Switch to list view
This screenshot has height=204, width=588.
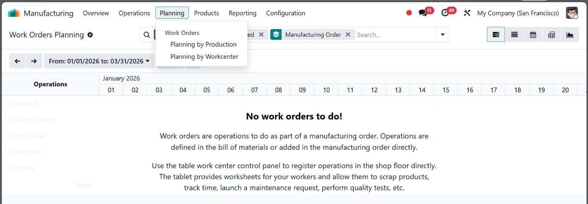tap(514, 35)
